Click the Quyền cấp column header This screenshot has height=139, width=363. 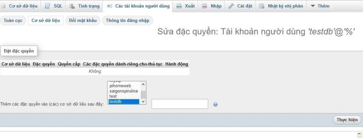[x=69, y=64]
